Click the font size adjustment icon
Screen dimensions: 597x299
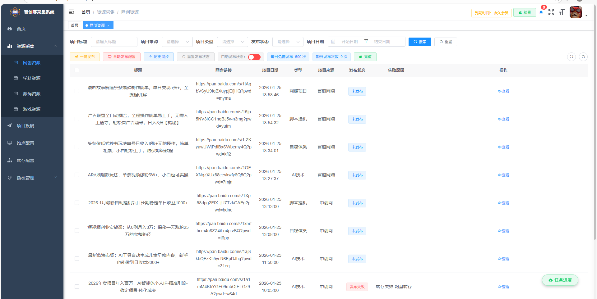coord(562,12)
